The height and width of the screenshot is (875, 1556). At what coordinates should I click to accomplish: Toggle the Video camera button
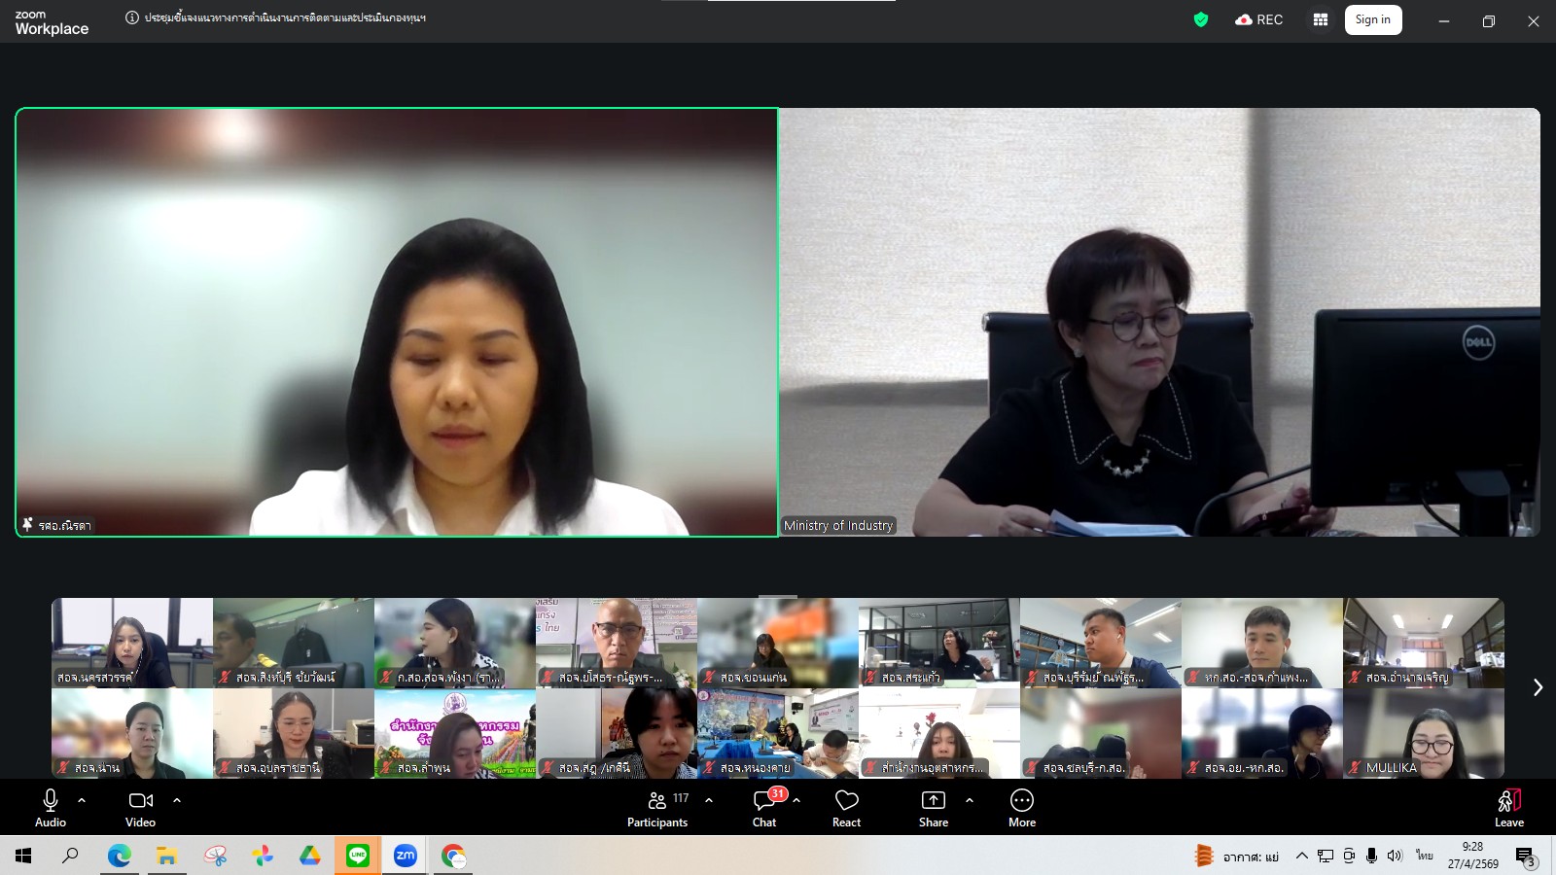point(141,808)
